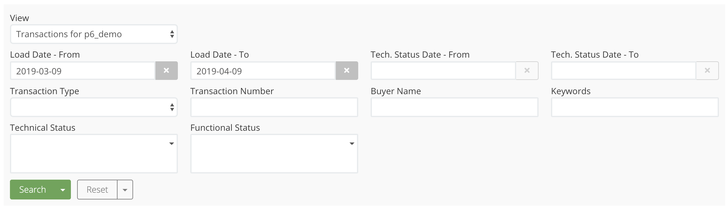Click into the Buyer Name field
This screenshot has height=210, width=727.
[x=454, y=107]
